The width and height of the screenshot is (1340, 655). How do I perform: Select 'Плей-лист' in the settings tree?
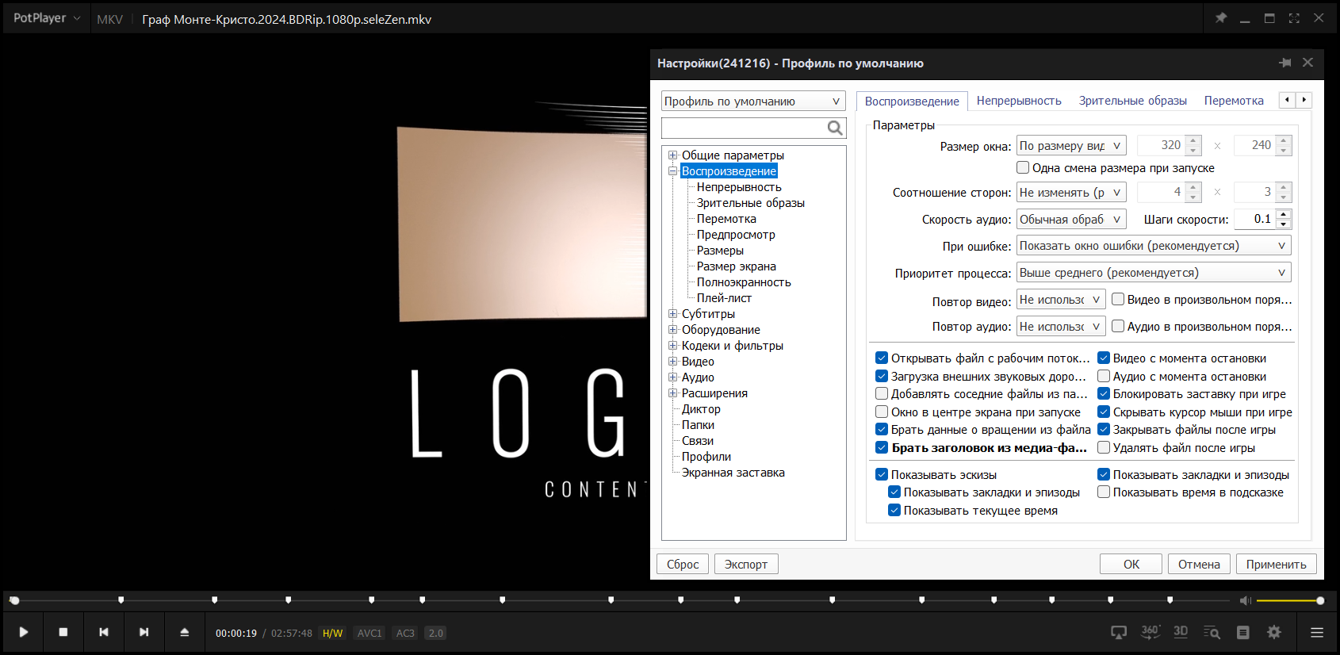(724, 298)
